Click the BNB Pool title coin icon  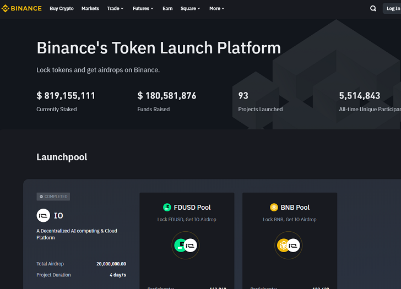tap(274, 207)
